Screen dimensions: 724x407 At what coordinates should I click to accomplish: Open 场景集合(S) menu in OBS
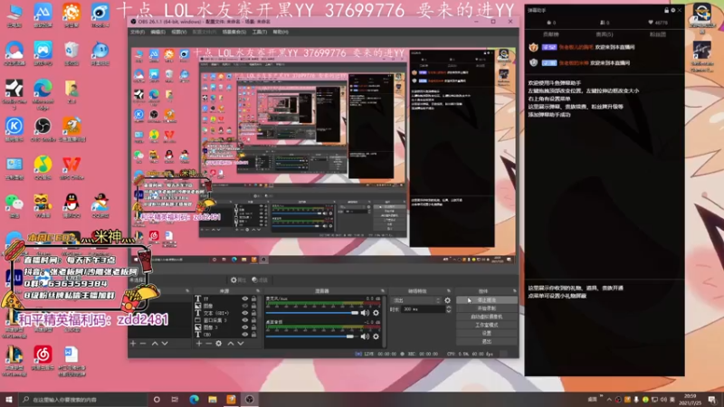click(234, 32)
